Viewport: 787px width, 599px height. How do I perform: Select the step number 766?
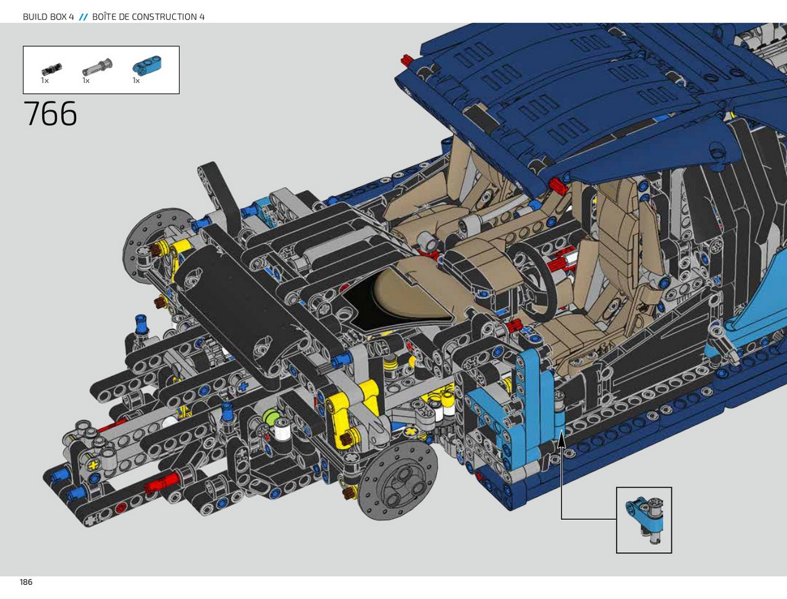(x=50, y=114)
